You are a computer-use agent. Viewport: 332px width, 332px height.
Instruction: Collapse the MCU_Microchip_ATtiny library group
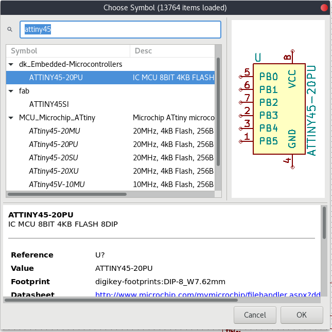pyautogui.click(x=11, y=118)
